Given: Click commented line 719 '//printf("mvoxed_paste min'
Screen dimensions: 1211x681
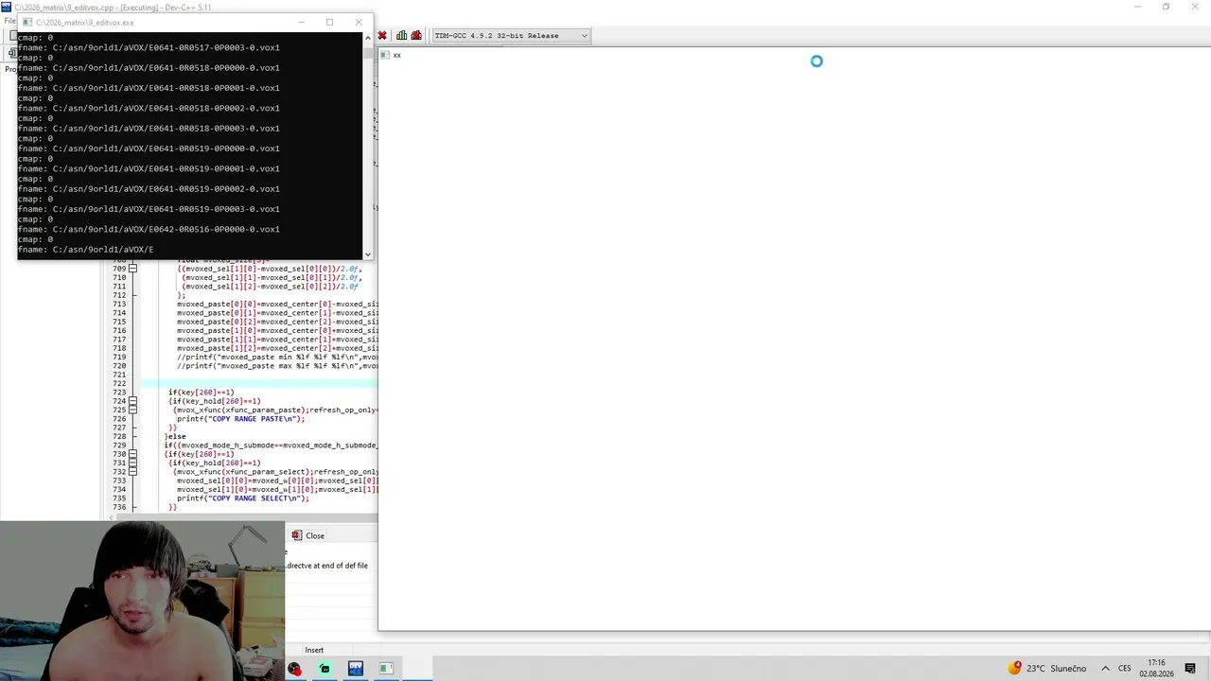Looking at the screenshot, I should point(277,357).
